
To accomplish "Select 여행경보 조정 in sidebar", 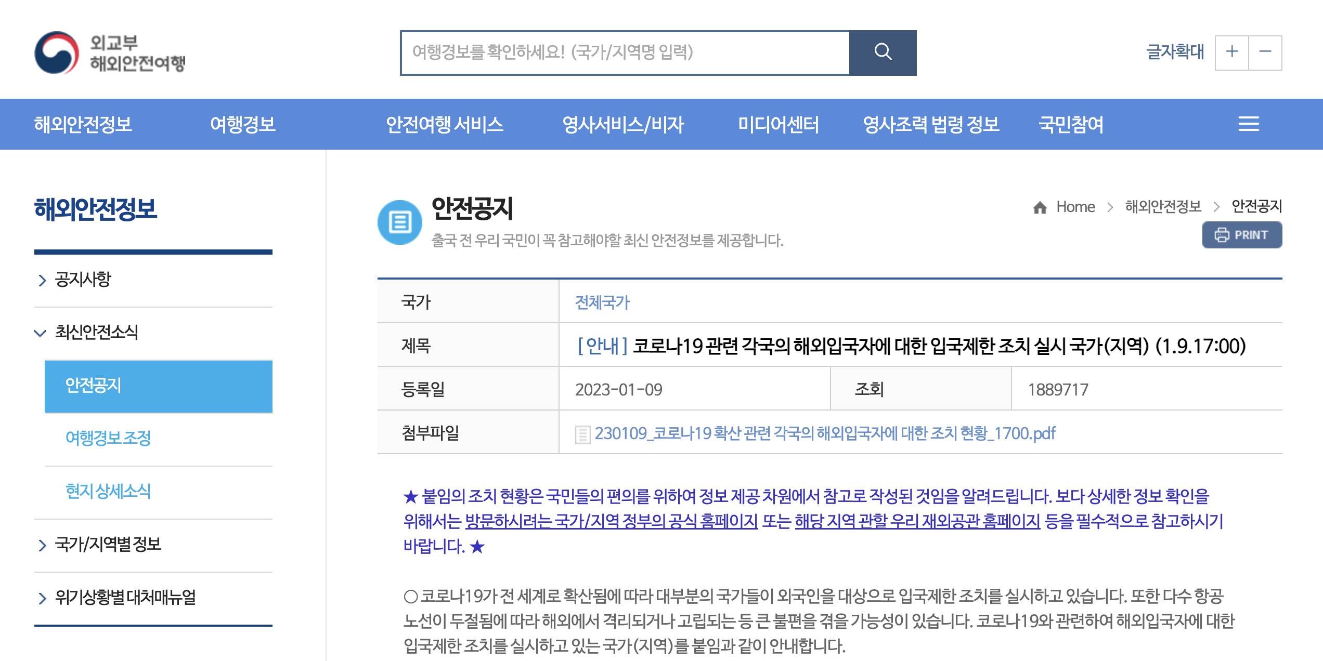I will 108,438.
